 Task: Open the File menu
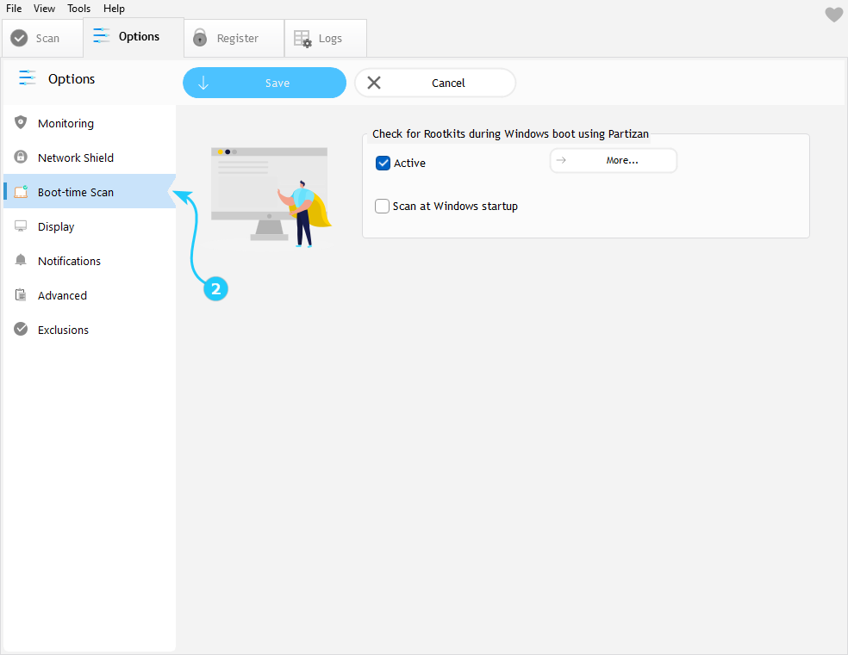tap(14, 9)
